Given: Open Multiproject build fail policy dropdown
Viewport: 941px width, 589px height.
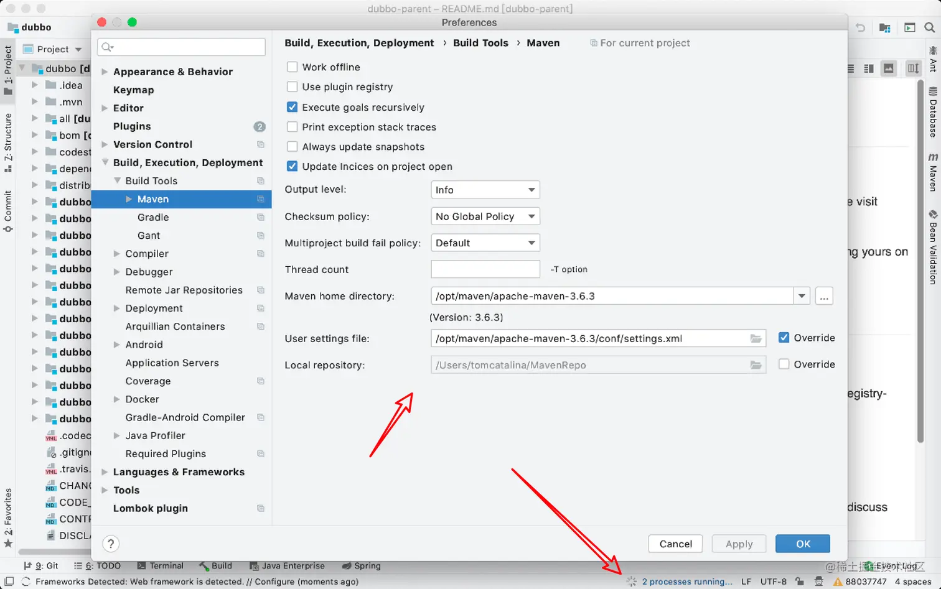Looking at the screenshot, I should tap(485, 243).
